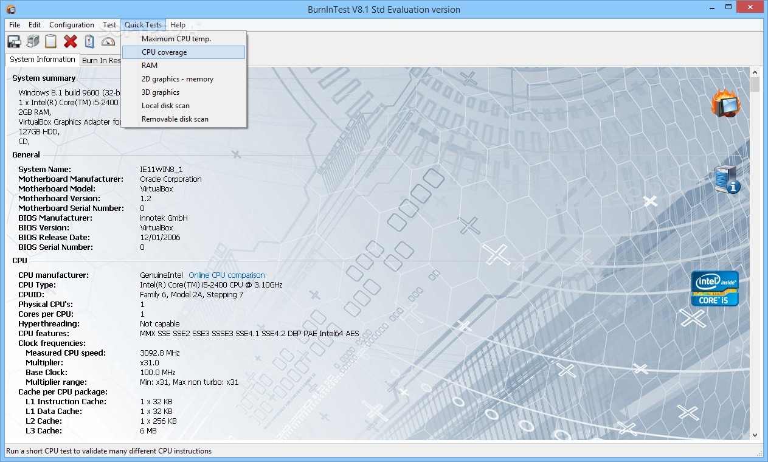
Task: Click the GenuineIntel manufacturer value
Action: 162,275
